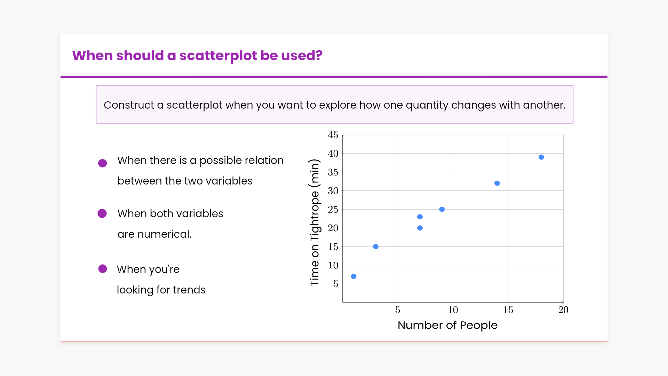Image resolution: width=668 pixels, height=376 pixels.
Task: Click the data point at 3 people
Action: pos(376,246)
